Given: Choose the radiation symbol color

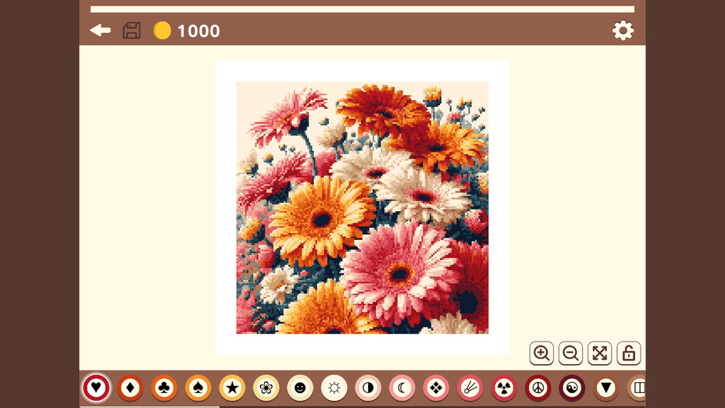Looking at the screenshot, I should pyautogui.click(x=504, y=388).
